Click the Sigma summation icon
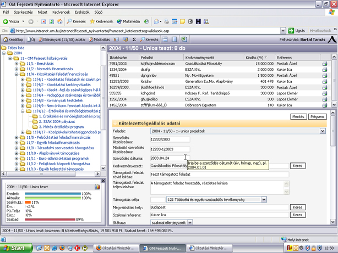 point(134,40)
